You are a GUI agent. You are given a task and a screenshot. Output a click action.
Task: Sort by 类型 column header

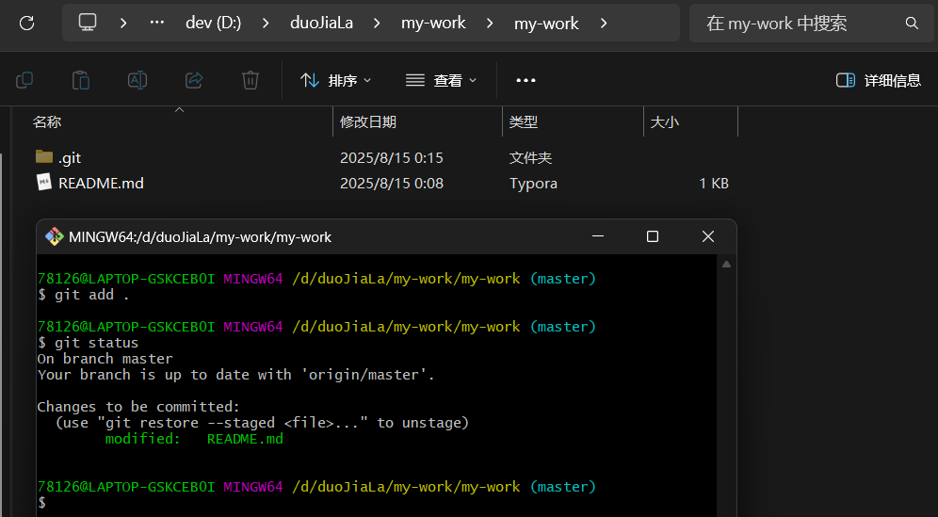coord(523,122)
